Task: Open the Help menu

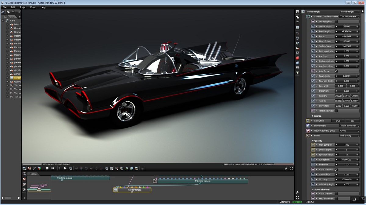Action: click(43, 7)
